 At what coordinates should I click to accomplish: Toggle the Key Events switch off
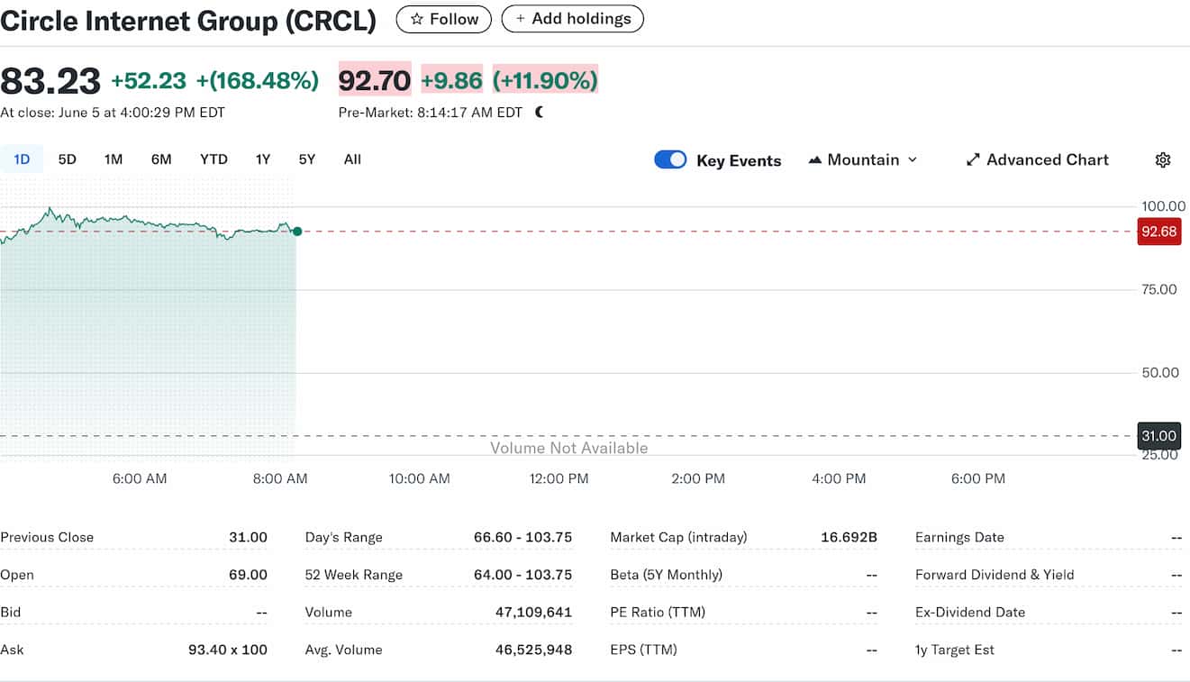670,160
